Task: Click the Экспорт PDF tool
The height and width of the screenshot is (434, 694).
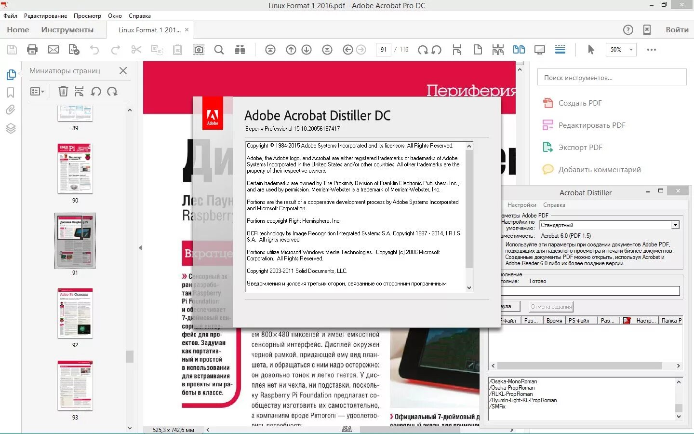Action: pos(572,147)
